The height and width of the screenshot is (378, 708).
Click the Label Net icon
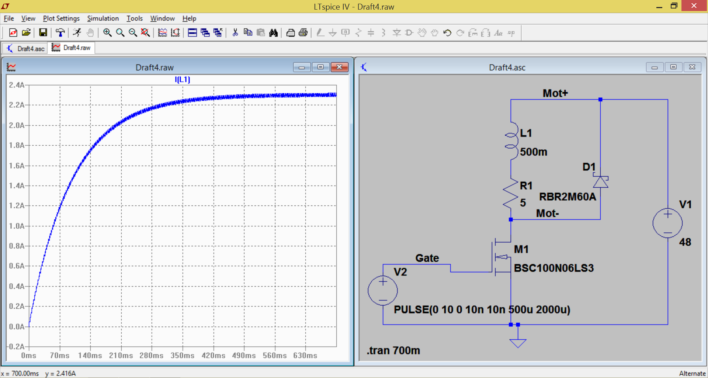pos(346,33)
